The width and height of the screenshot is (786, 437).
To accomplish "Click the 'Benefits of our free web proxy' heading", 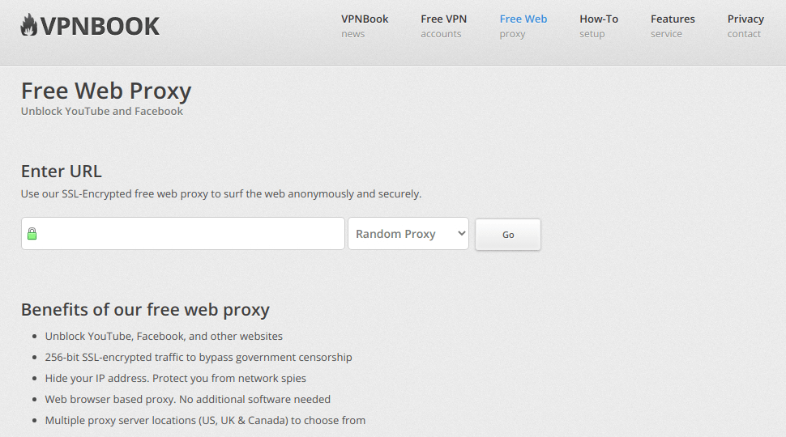I will [x=145, y=310].
